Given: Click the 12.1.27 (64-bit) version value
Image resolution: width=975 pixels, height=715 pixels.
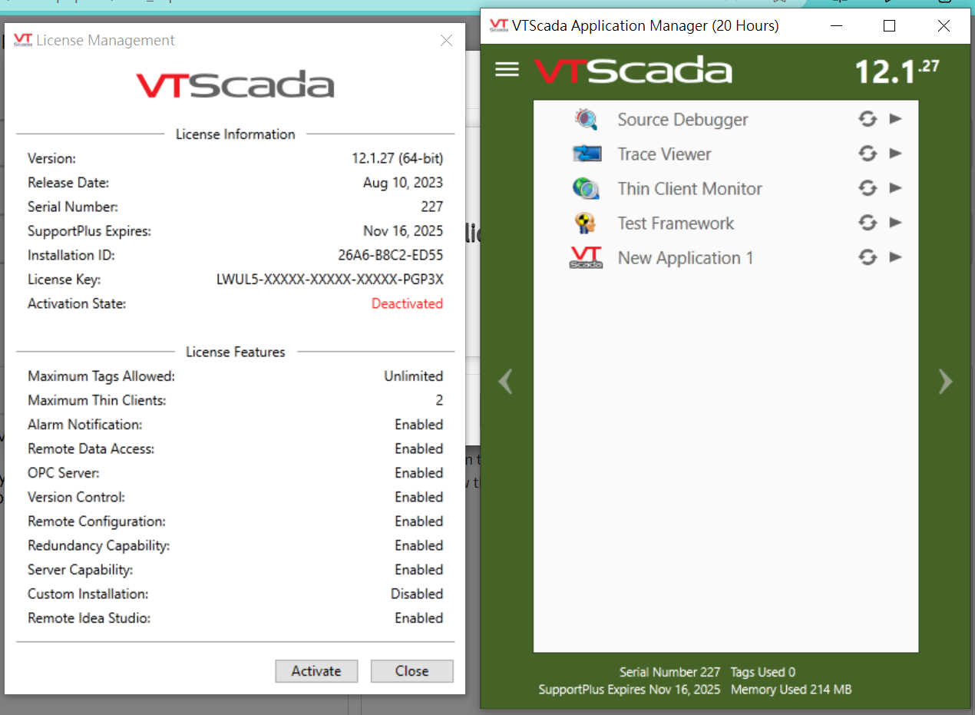Looking at the screenshot, I should coord(398,159).
